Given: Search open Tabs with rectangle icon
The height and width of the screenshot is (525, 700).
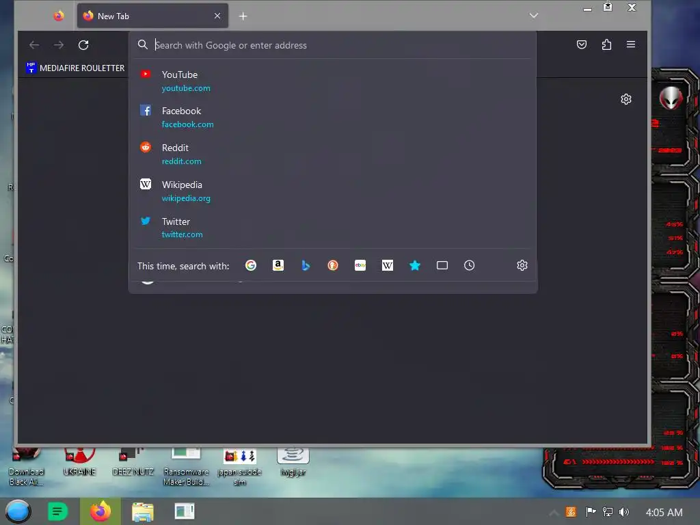Looking at the screenshot, I should [x=442, y=266].
